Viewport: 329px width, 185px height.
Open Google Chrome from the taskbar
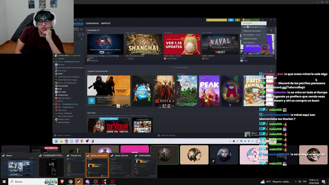click(x=70, y=182)
